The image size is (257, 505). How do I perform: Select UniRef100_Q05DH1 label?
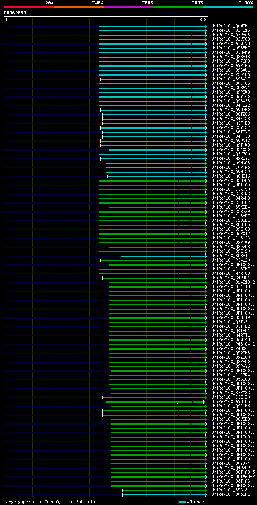pos(230,494)
